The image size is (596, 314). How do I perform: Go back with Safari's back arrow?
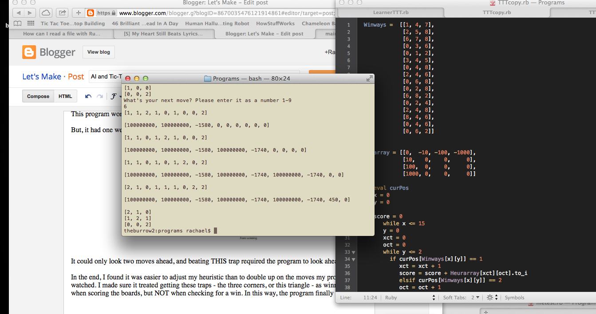18,13
